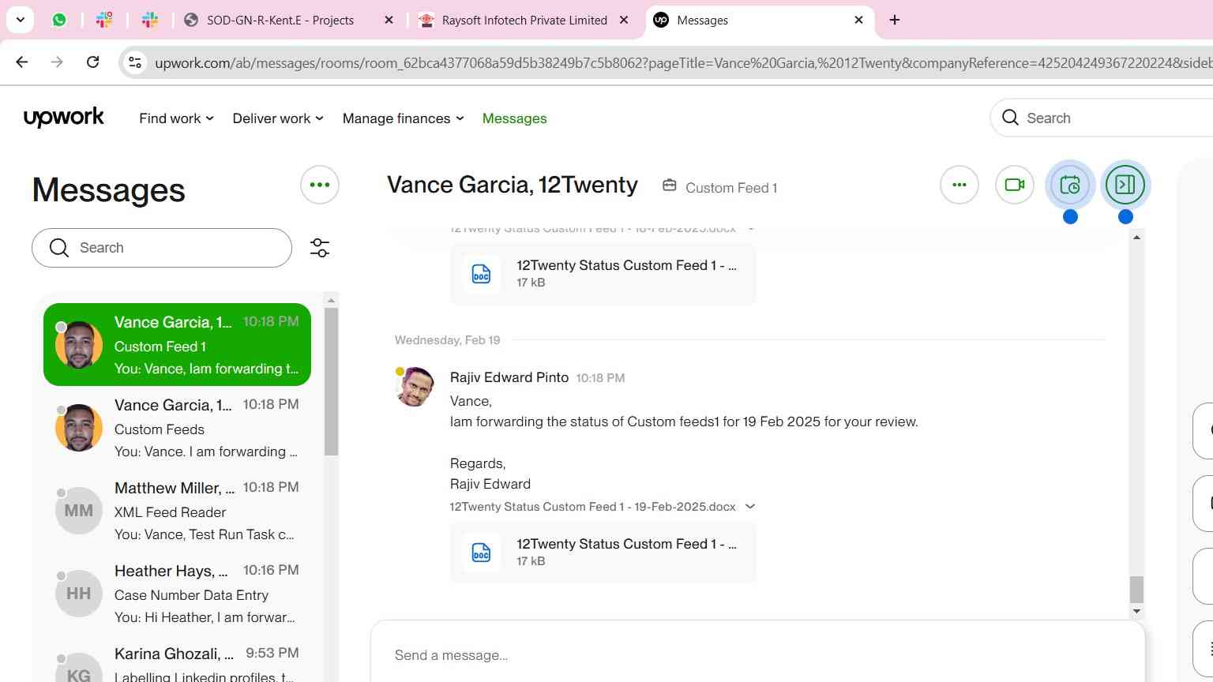Reload the current page
The width and height of the screenshot is (1213, 682).
coord(92,62)
